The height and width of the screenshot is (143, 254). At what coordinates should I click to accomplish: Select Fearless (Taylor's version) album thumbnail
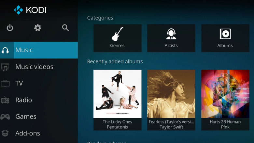171,94
